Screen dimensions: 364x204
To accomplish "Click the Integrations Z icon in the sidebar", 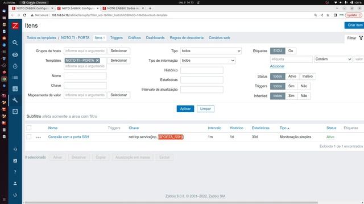I will click(15, 161).
